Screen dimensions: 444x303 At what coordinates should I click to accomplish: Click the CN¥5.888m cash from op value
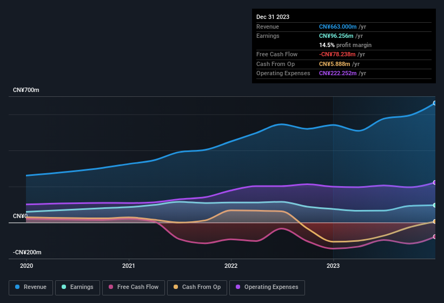click(x=334, y=64)
